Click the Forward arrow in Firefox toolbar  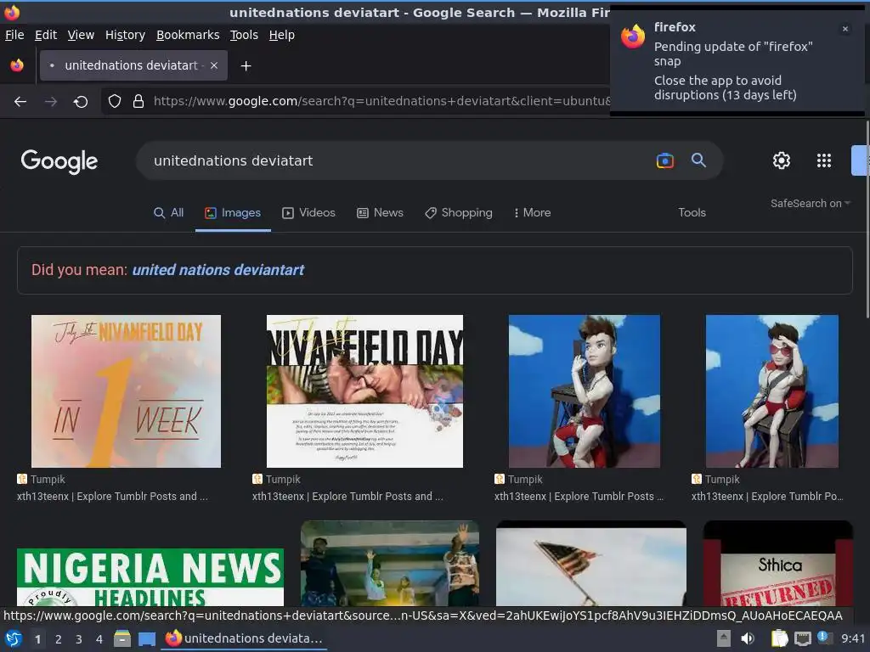tap(51, 102)
